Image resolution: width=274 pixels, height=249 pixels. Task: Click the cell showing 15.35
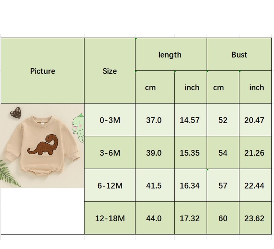190,153
